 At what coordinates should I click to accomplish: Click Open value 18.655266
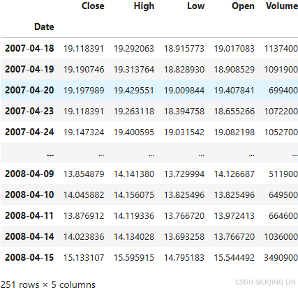[234, 112]
